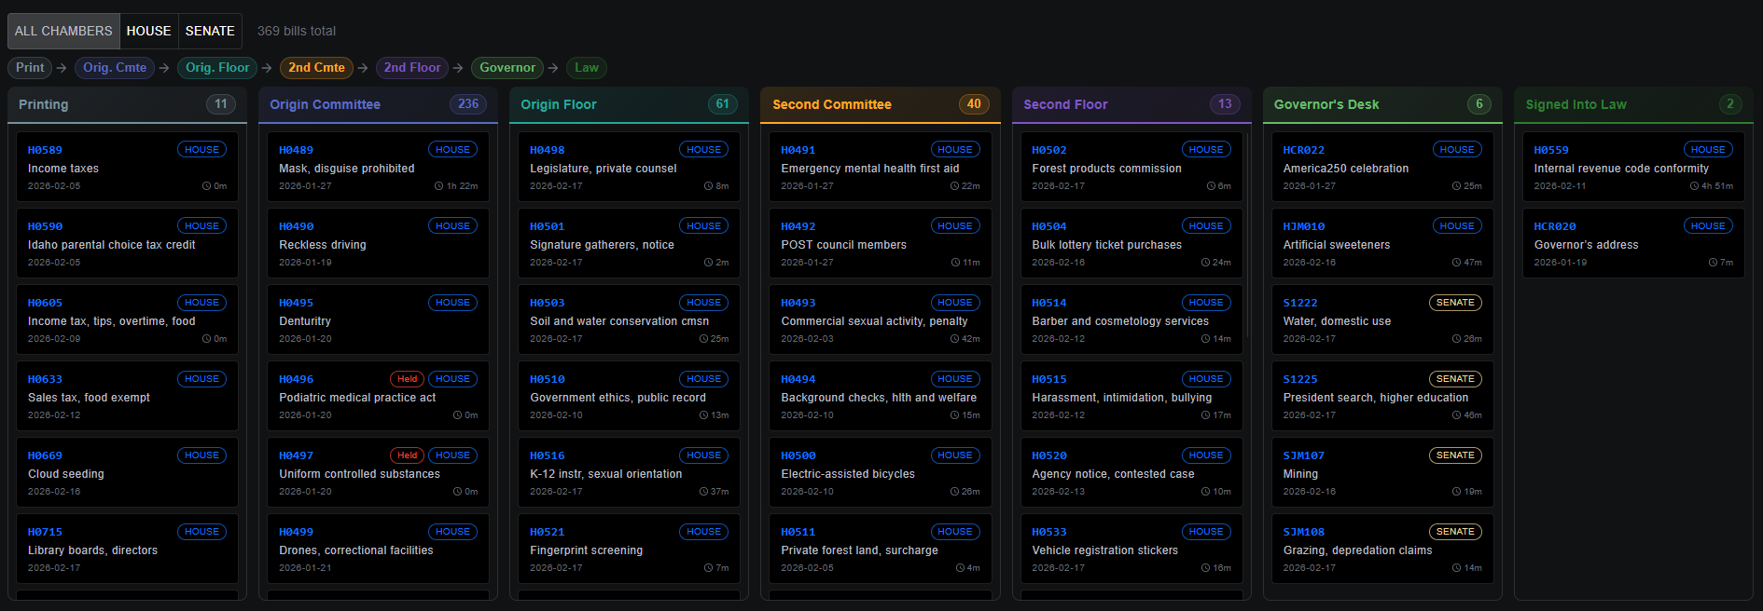Filter by the 2nd Cmte stage pill
This screenshot has width=1763, height=611.
[x=316, y=68]
